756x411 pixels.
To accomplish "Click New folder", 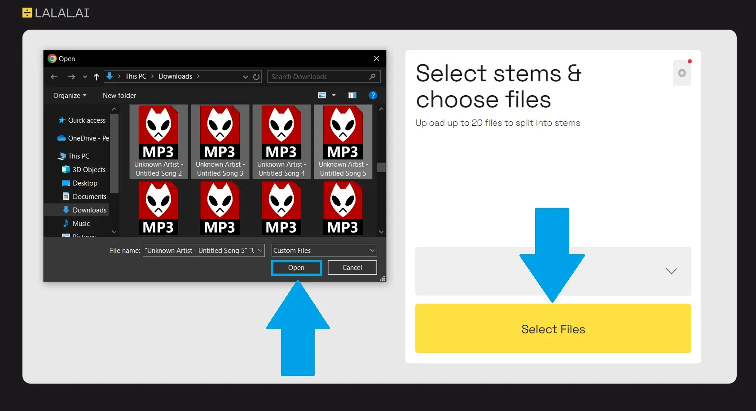I will tap(119, 96).
